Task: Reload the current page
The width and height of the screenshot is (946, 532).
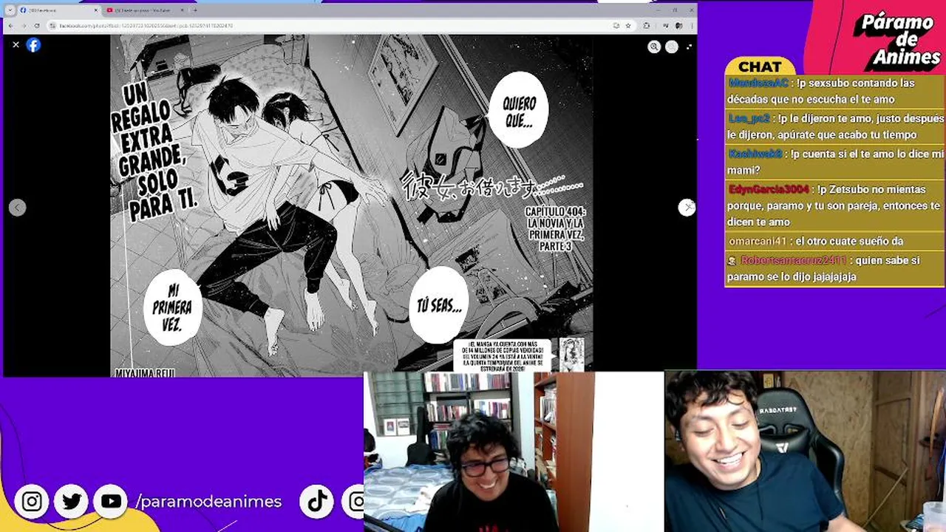Action: pos(37,26)
